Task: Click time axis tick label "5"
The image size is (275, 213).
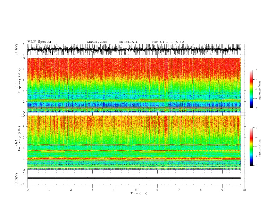Action: click(x=136, y=190)
